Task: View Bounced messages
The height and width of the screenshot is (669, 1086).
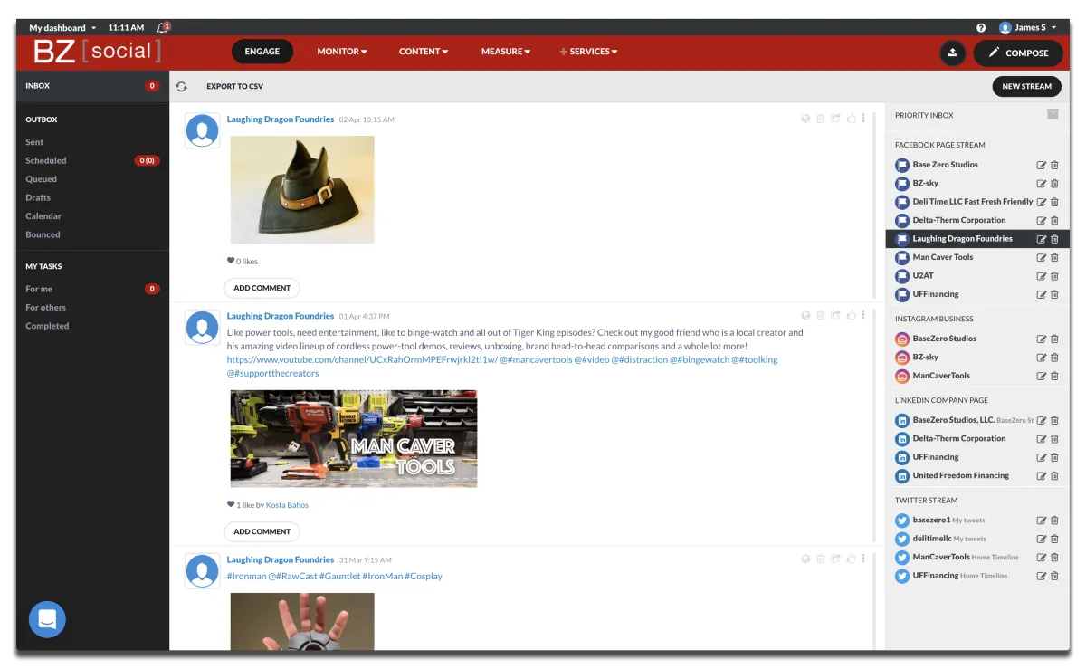Action: [x=43, y=234]
